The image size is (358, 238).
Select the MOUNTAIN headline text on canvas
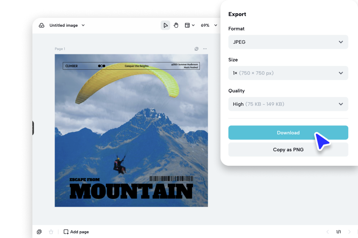point(131,192)
